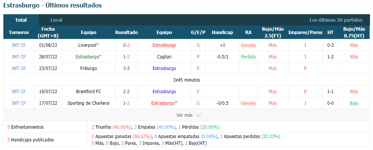Open Sporting de Charleroi team link

[89, 103]
